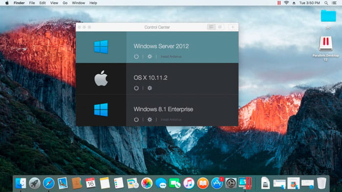Open Notification Center from menu bar

[334, 3]
